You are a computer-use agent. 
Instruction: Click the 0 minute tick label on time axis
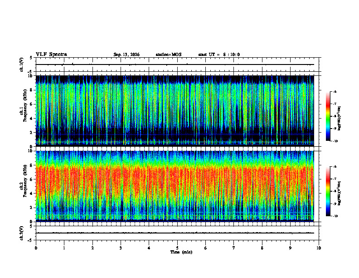36,248
